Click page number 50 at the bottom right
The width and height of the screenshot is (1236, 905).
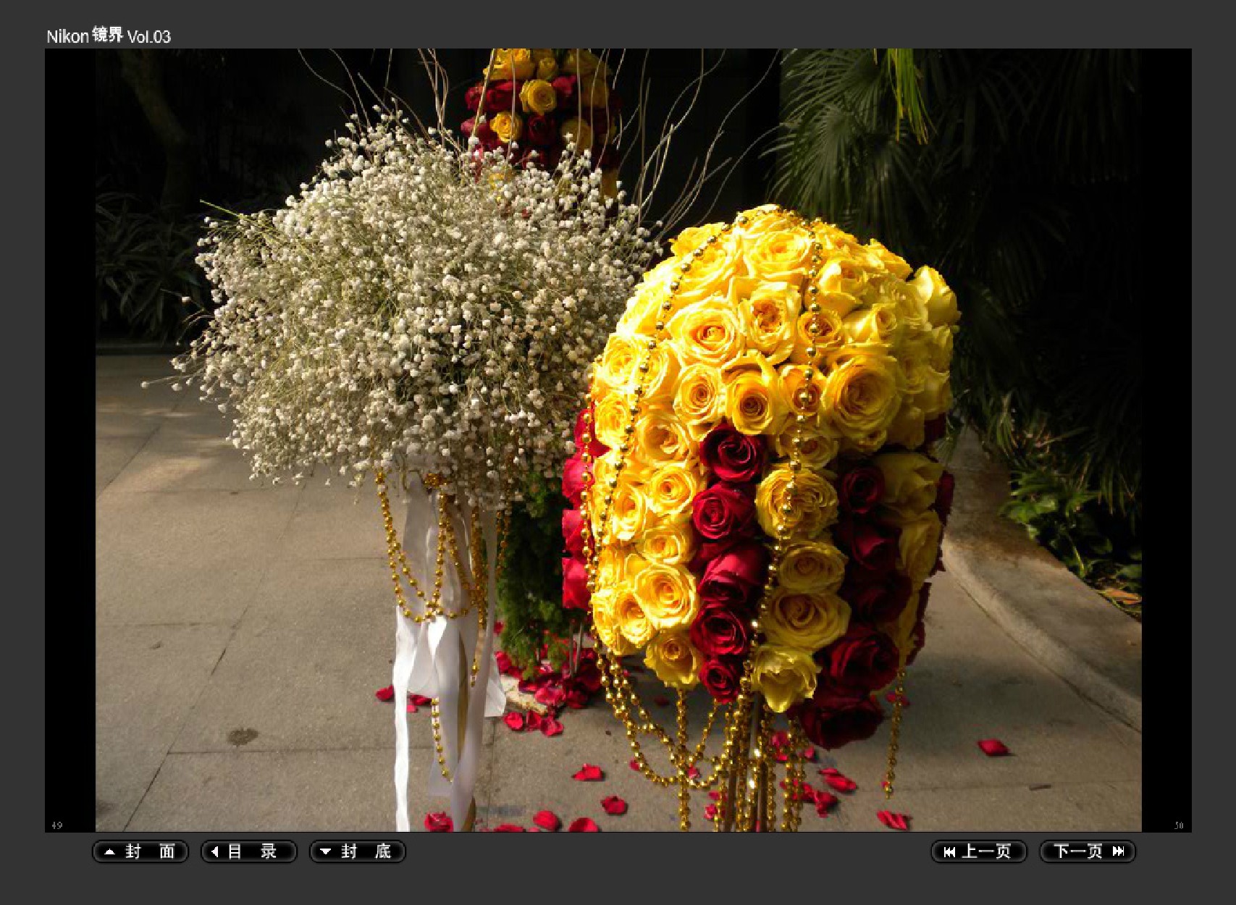coord(1179,825)
